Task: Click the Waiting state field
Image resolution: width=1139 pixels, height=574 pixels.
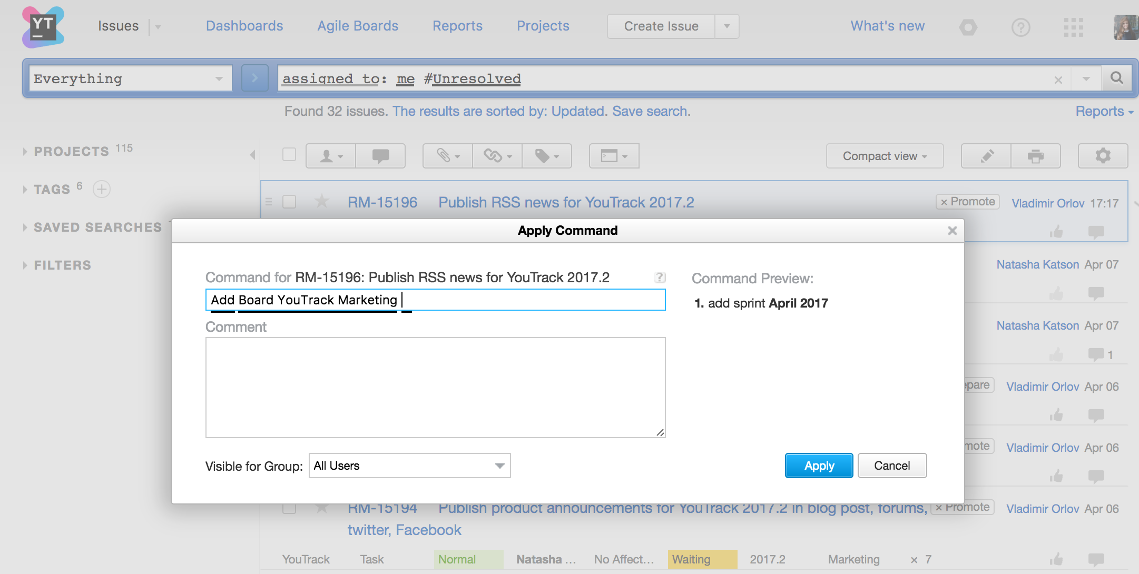Action: (702, 559)
